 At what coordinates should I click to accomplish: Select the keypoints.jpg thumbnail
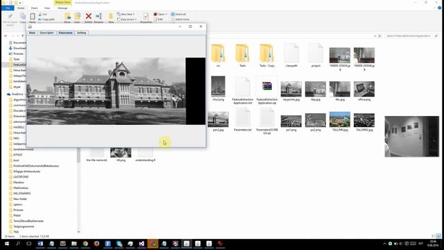click(x=291, y=89)
